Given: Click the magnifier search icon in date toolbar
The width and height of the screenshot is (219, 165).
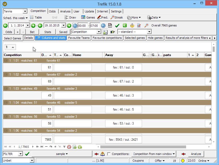Looking at the screenshot, I should point(146,26).
